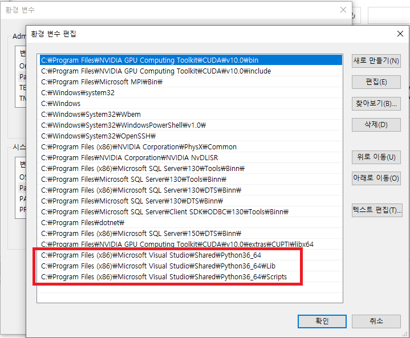Move entry down with 아래로 이동(O)
This screenshot has height=338, width=410.
point(376,178)
